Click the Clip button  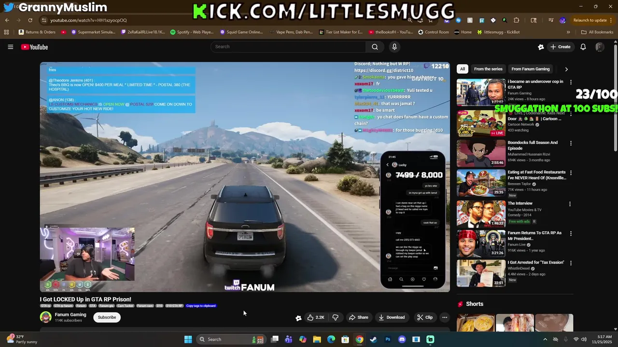425,317
